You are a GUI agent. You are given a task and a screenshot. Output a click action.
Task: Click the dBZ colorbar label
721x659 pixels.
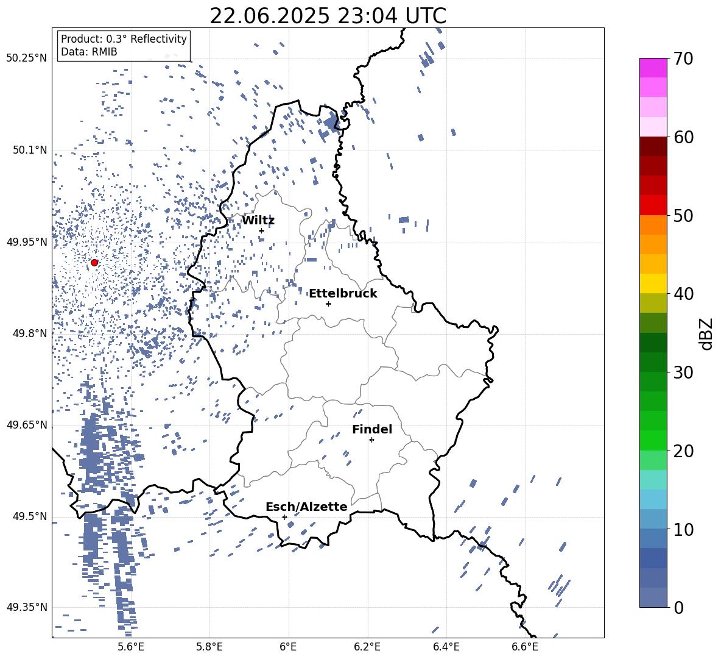pos(707,333)
